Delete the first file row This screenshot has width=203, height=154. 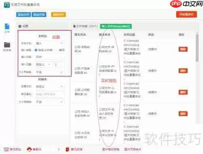(183, 49)
